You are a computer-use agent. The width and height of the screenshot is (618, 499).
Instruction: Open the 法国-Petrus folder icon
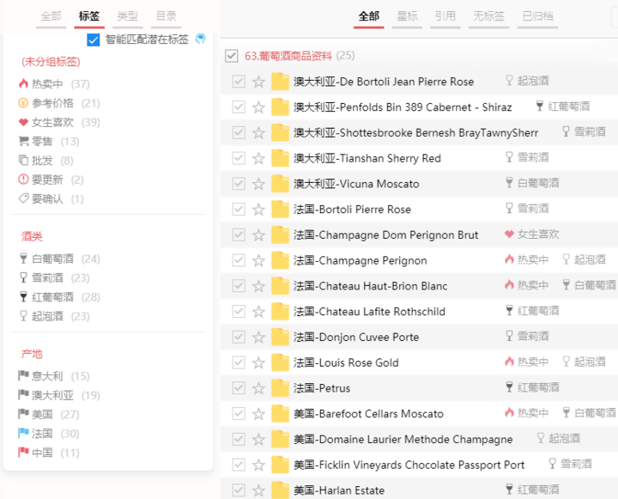280,388
